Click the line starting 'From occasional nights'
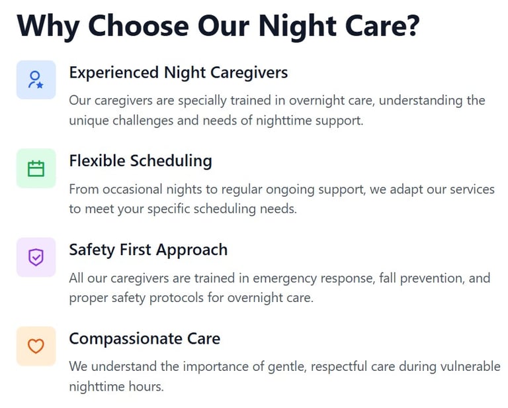Viewport: 508px width, 408px height. (282, 189)
